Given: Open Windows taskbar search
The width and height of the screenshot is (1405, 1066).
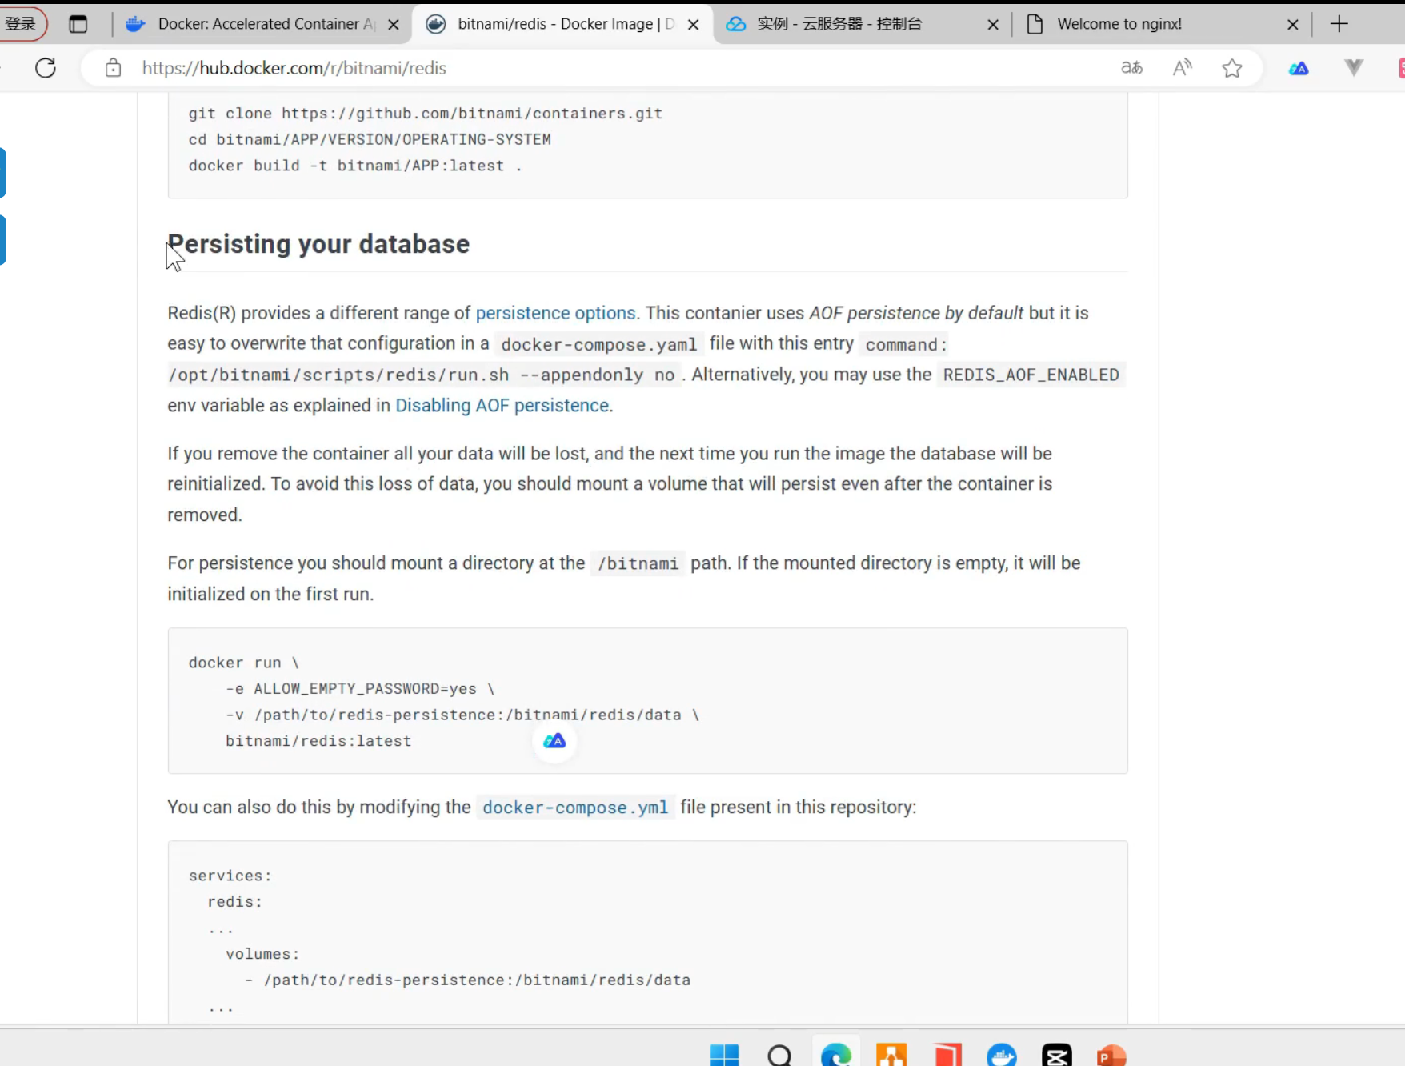Looking at the screenshot, I should tap(779, 1055).
